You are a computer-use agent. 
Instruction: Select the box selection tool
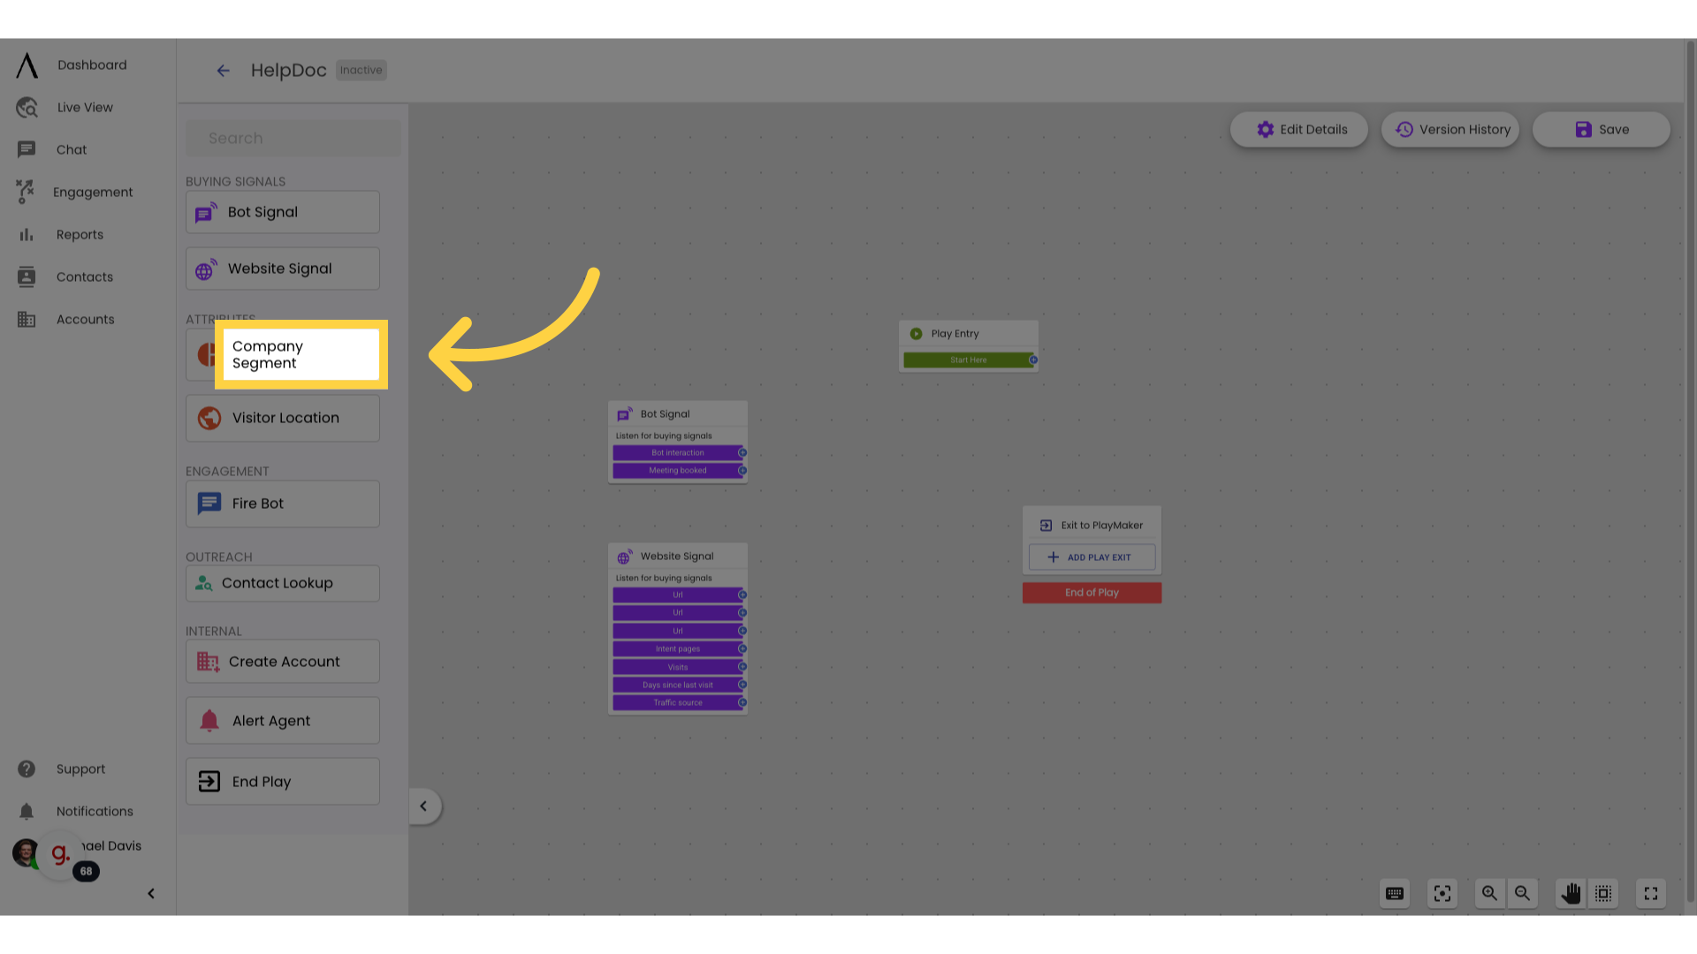(x=1603, y=894)
